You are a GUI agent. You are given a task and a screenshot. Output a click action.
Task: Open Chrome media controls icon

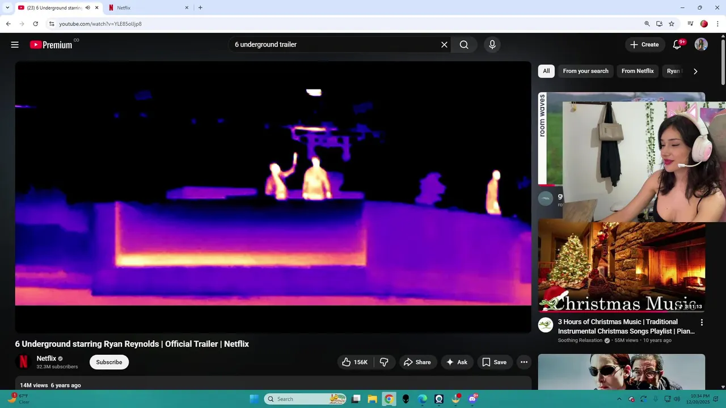(x=690, y=24)
